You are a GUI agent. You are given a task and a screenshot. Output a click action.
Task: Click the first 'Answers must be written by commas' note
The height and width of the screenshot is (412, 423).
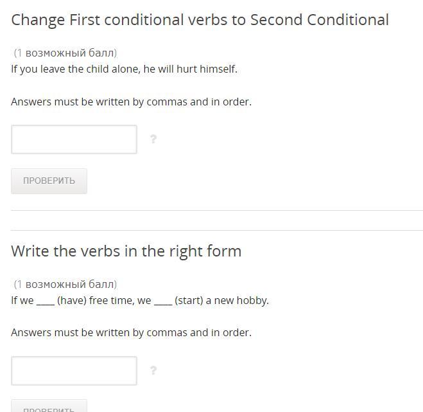(131, 102)
